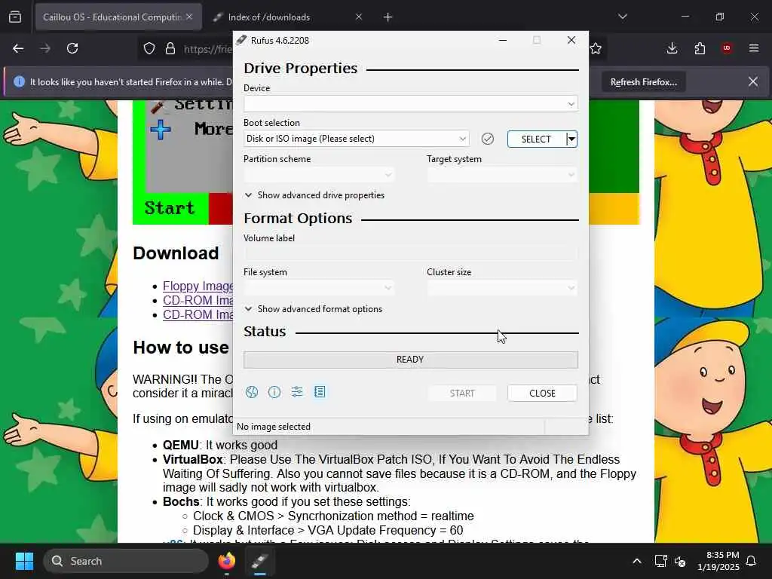Viewport: 772px width, 579px height.
Task: Click the Firefox URL address field
Action: [208, 49]
